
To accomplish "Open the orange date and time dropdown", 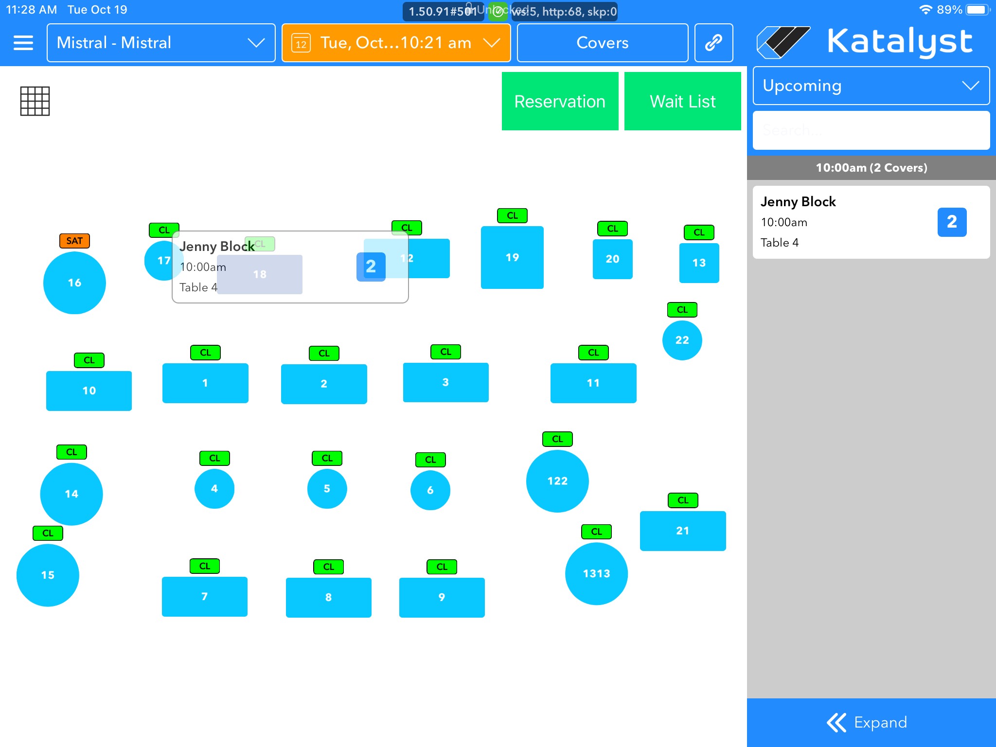I will [396, 43].
